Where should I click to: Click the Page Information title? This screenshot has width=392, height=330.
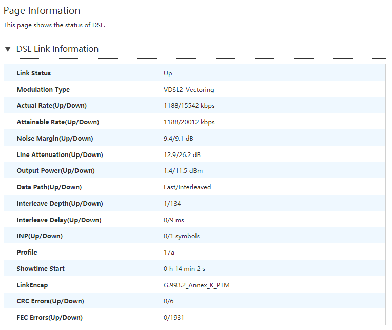click(x=42, y=11)
